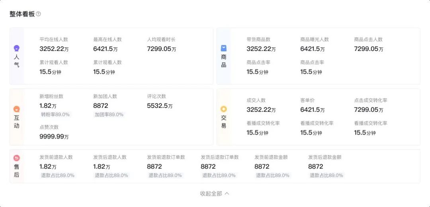Click the 客单价 metric value
The image size is (430, 207).
tap(313, 110)
